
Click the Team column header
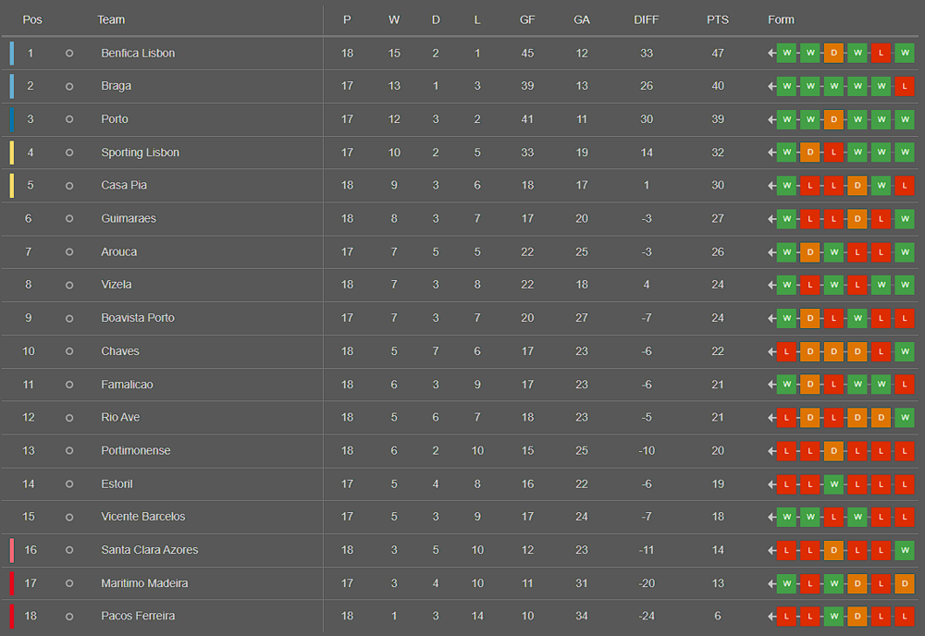(x=111, y=19)
